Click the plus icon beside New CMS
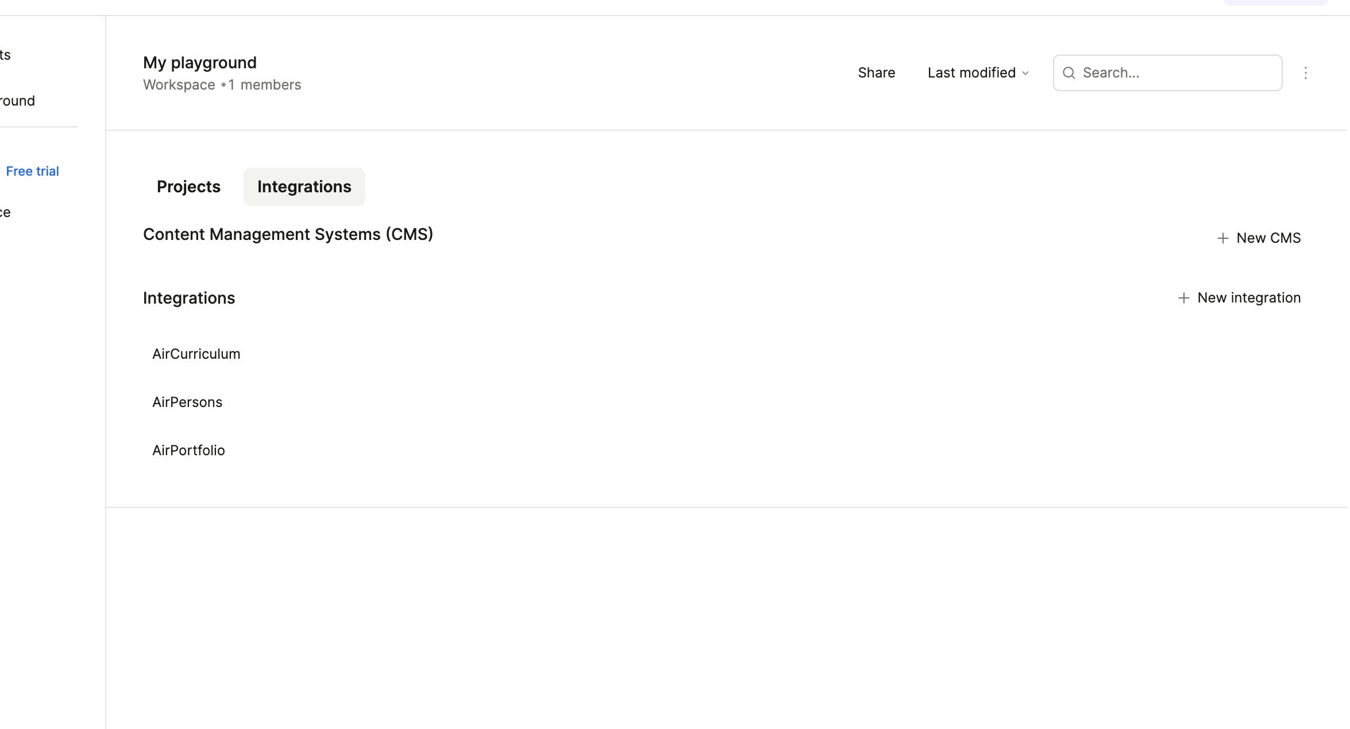 (x=1222, y=238)
